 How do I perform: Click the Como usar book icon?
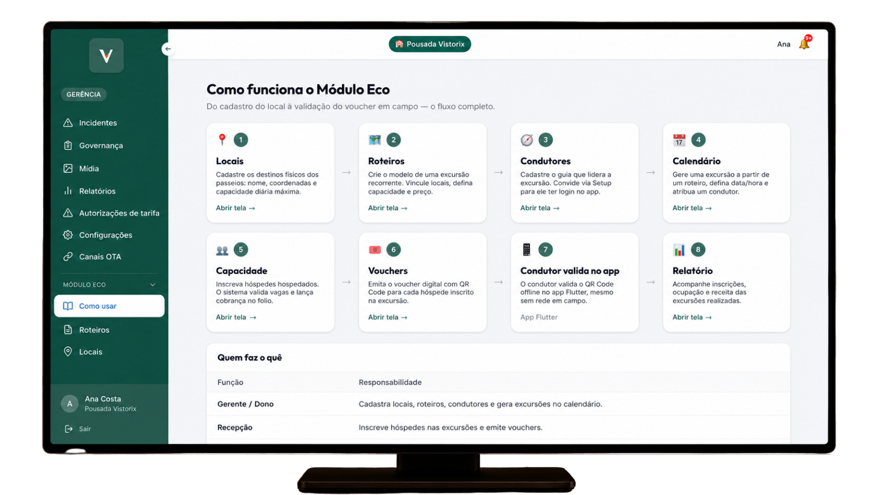coord(68,306)
